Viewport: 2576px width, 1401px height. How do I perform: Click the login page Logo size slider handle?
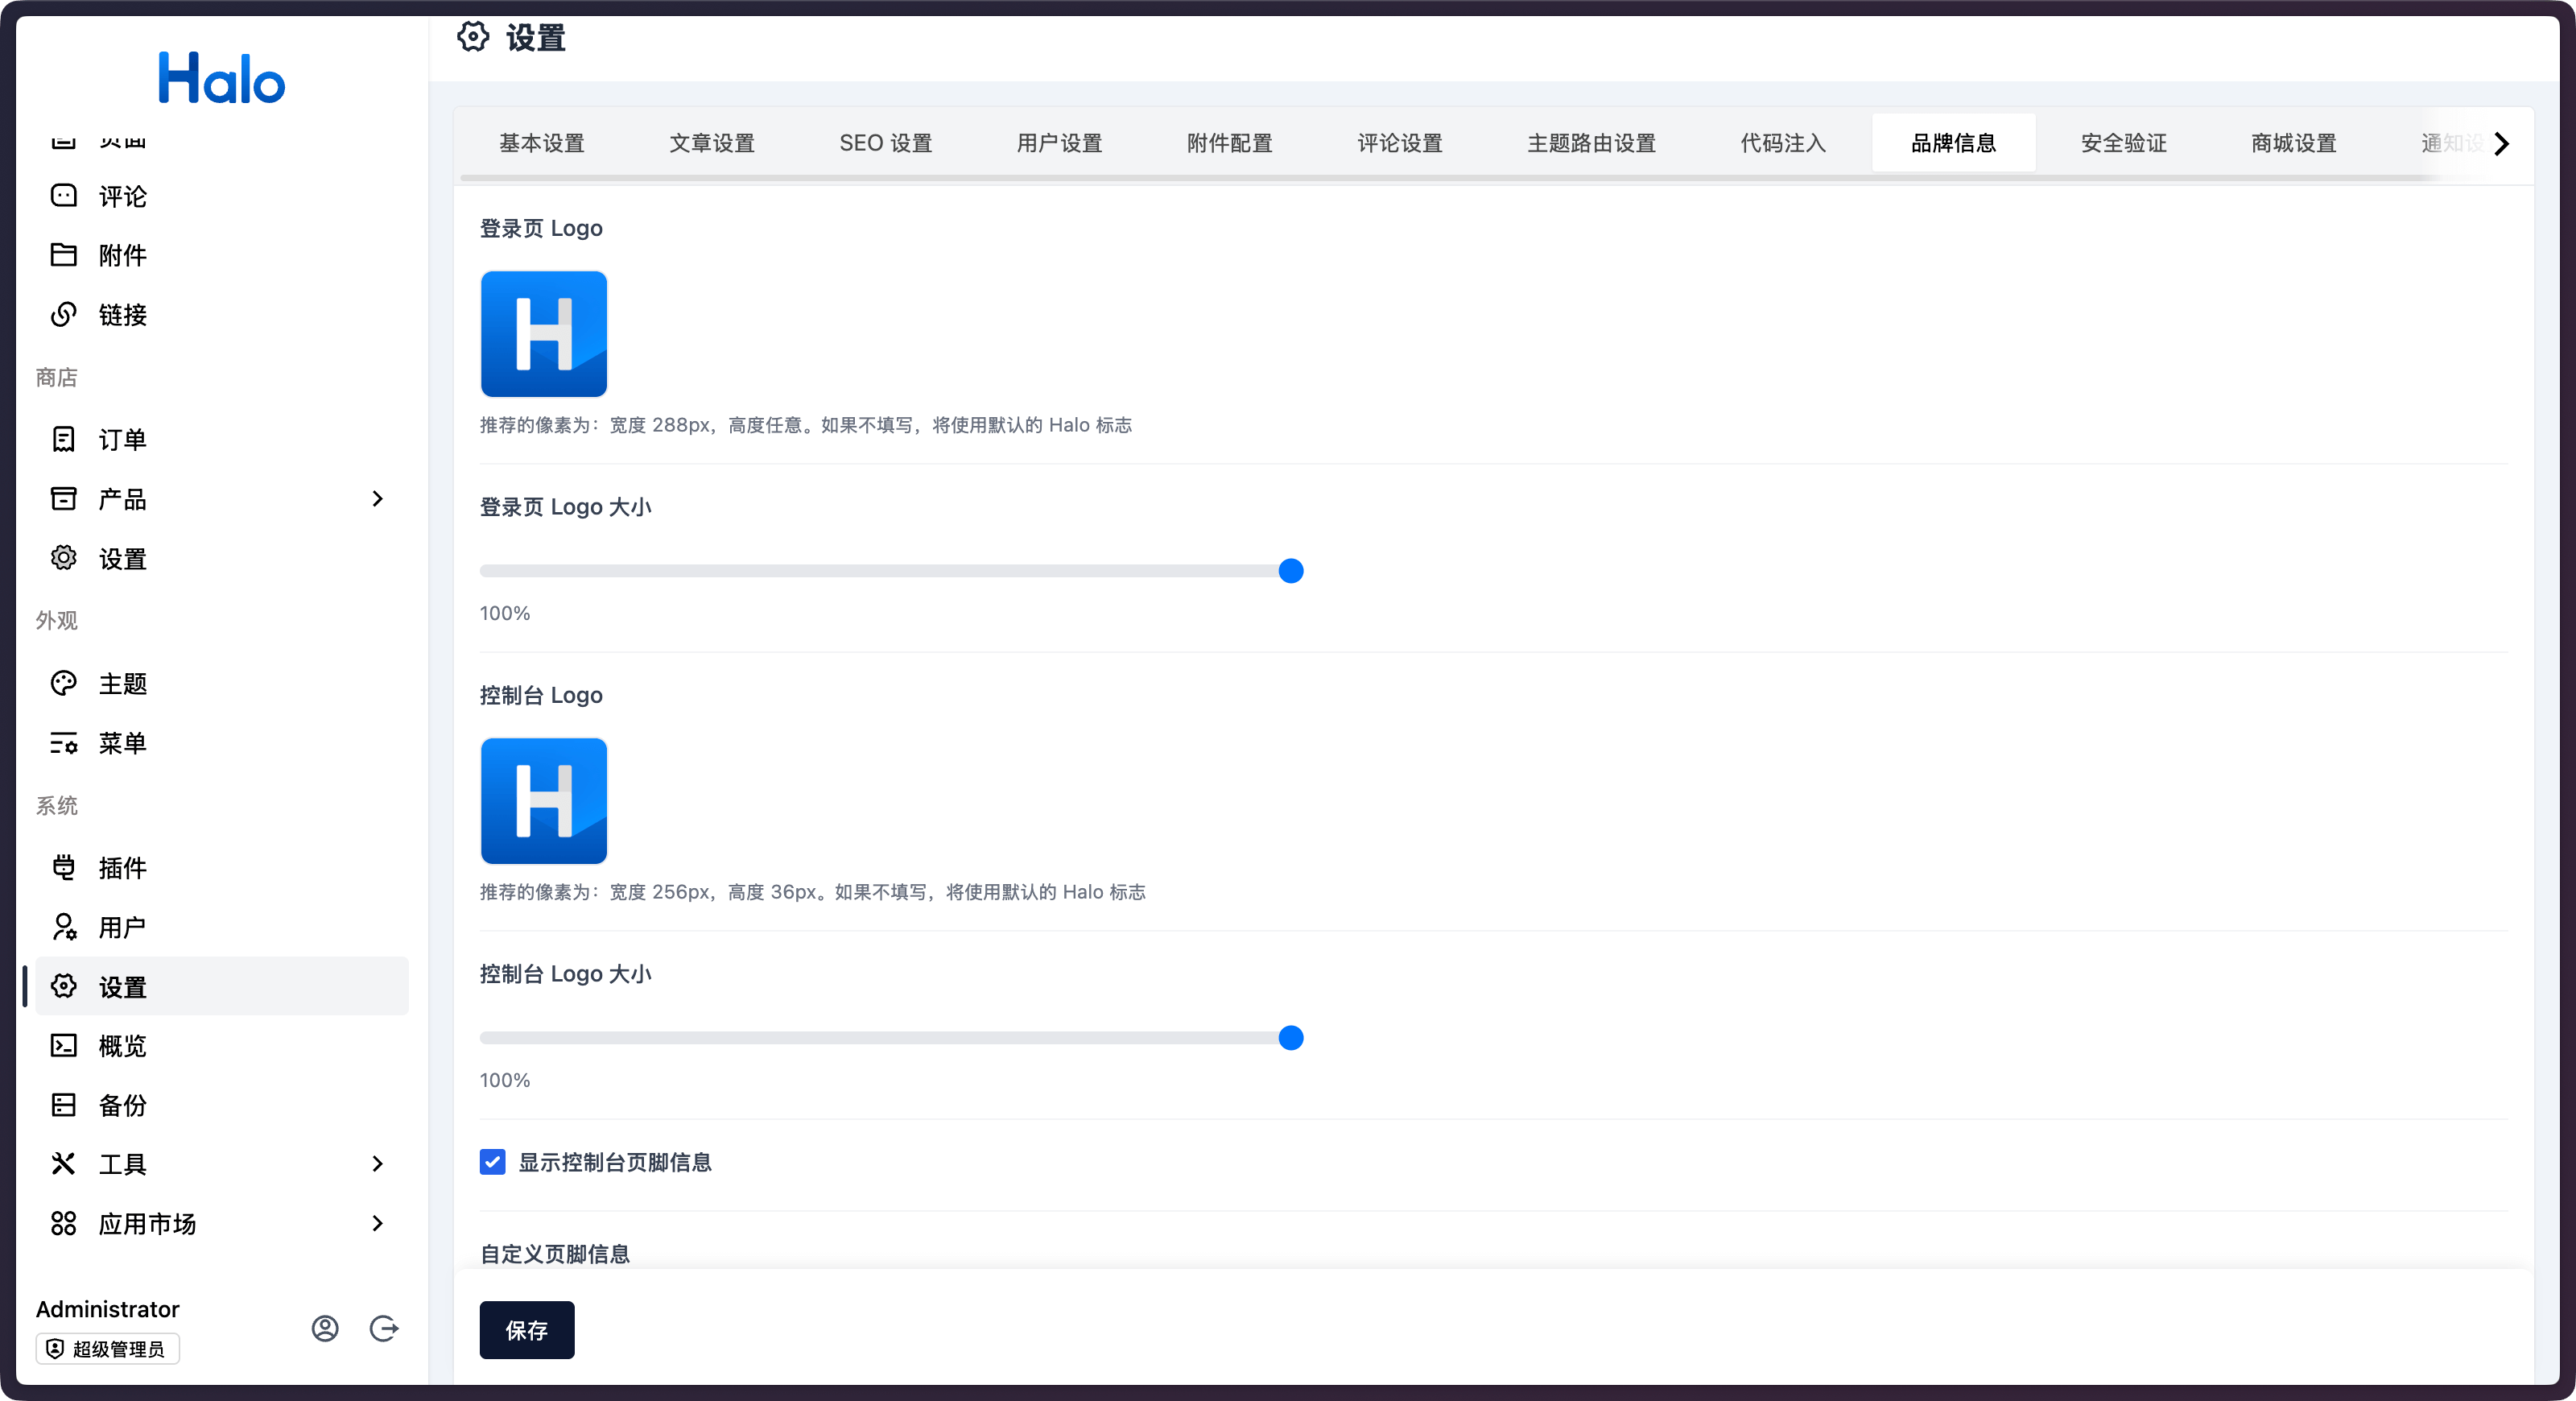1291,571
